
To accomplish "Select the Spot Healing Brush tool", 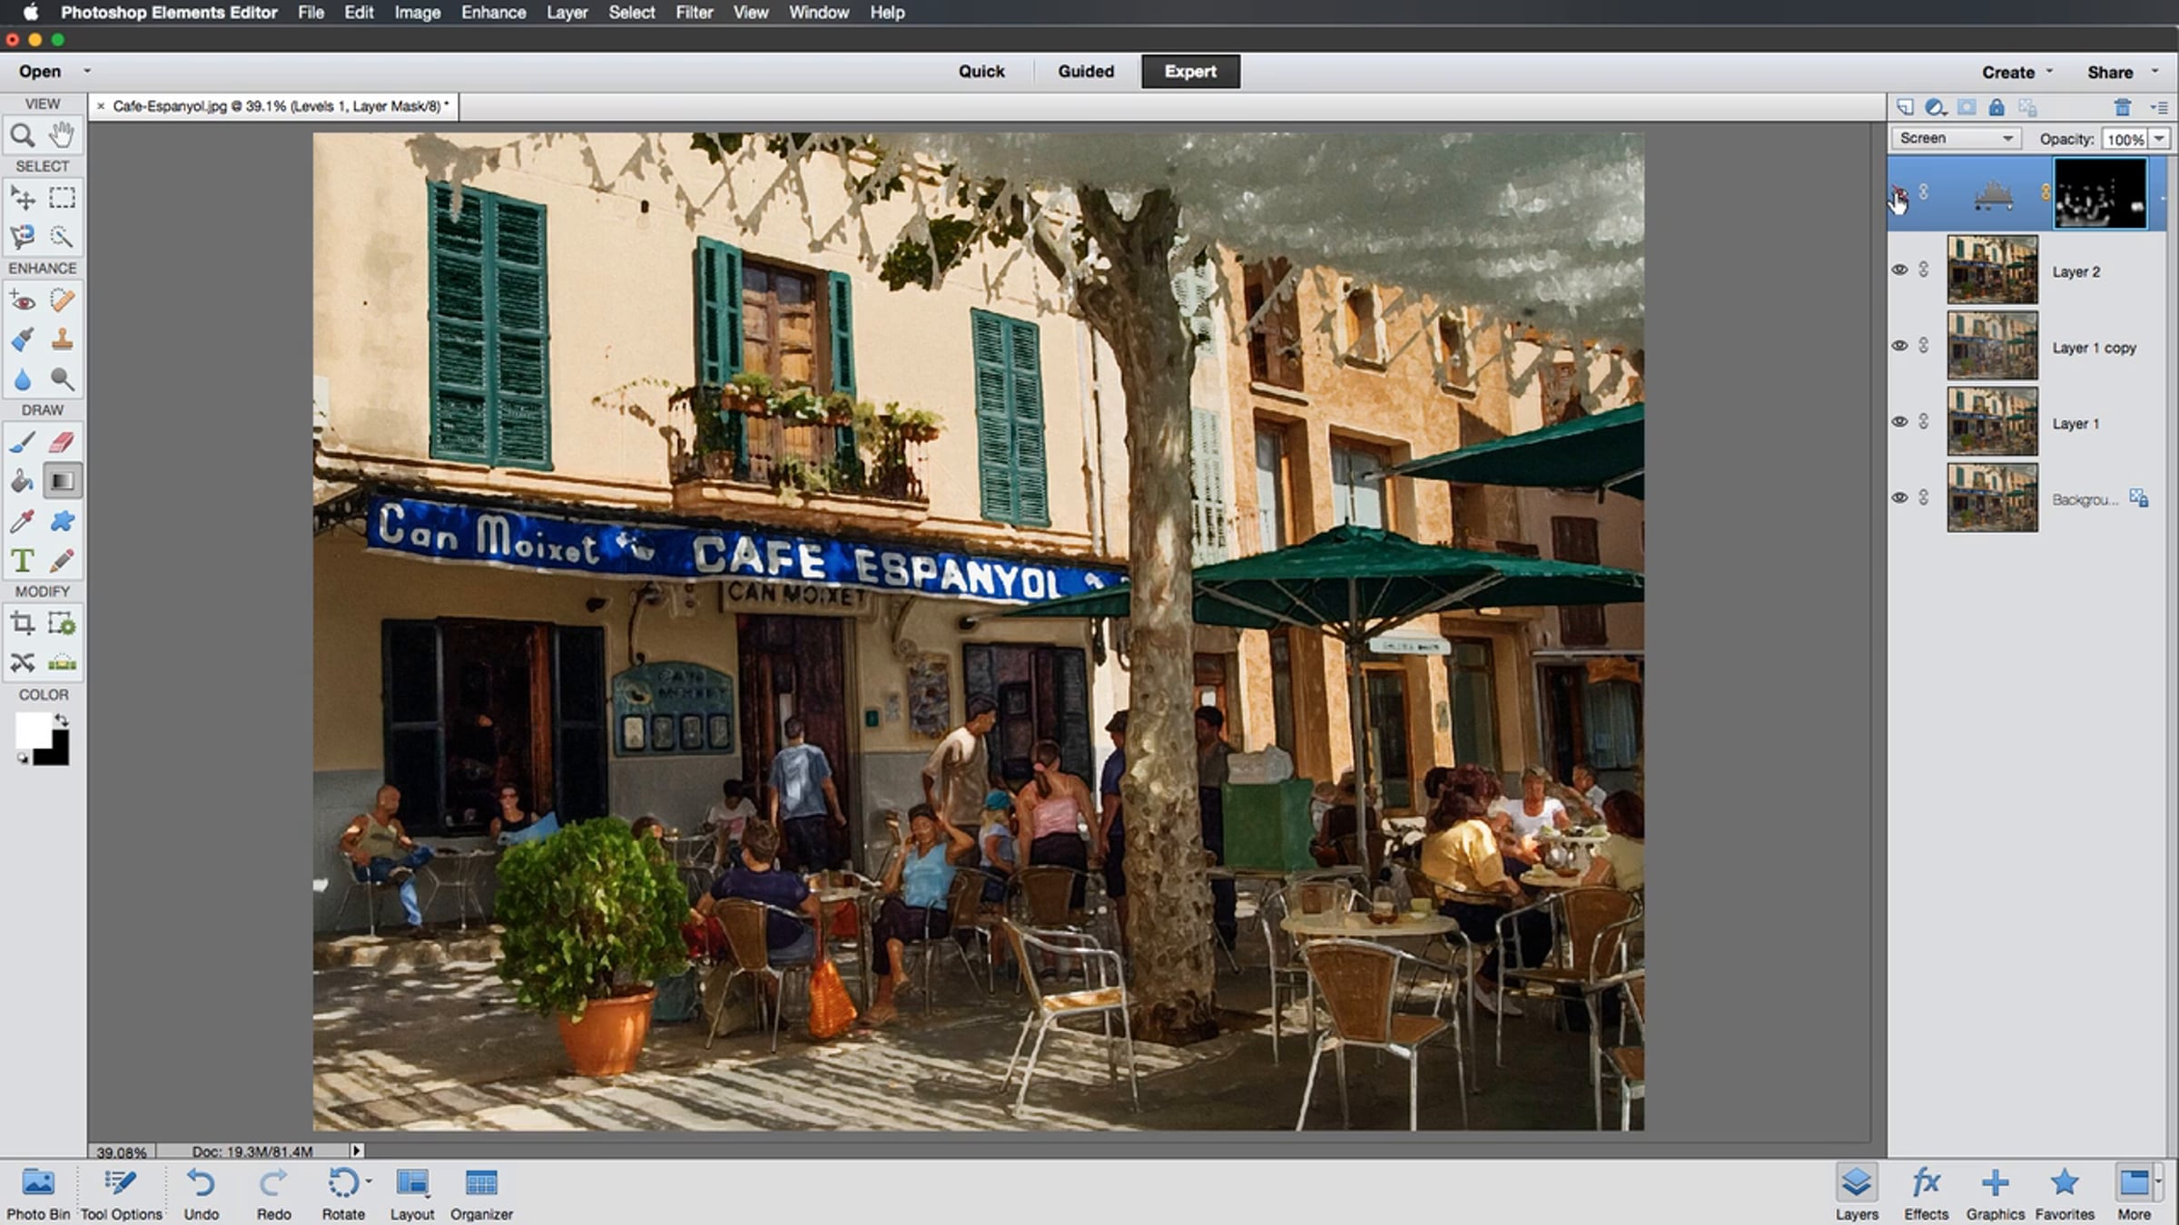I will 62,300.
